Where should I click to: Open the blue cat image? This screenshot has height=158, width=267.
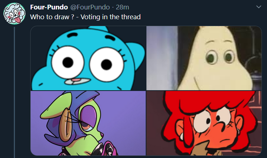click(88, 58)
